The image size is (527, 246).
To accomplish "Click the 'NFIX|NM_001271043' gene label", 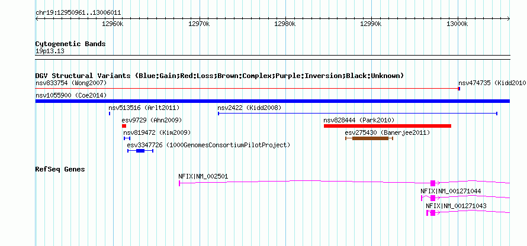I will (456, 206).
